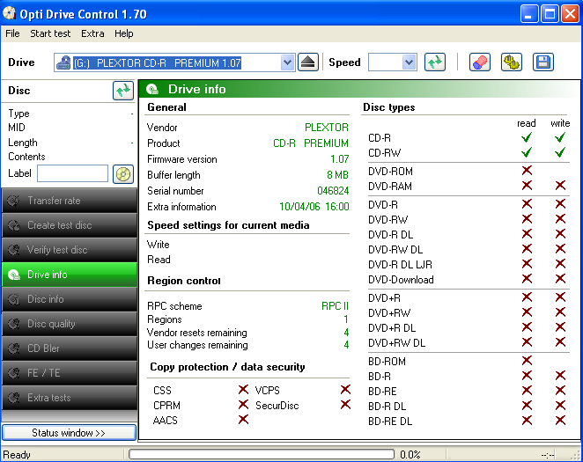Click the Status window button
Viewport: 583px width, 462px height.
[x=69, y=433]
